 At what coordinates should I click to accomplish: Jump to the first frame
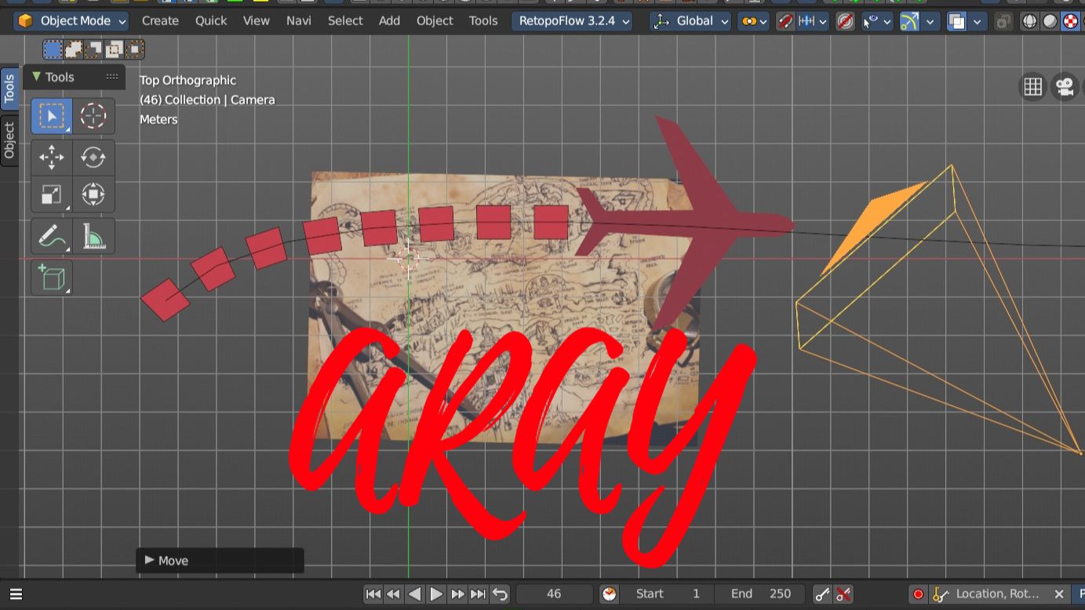[373, 594]
